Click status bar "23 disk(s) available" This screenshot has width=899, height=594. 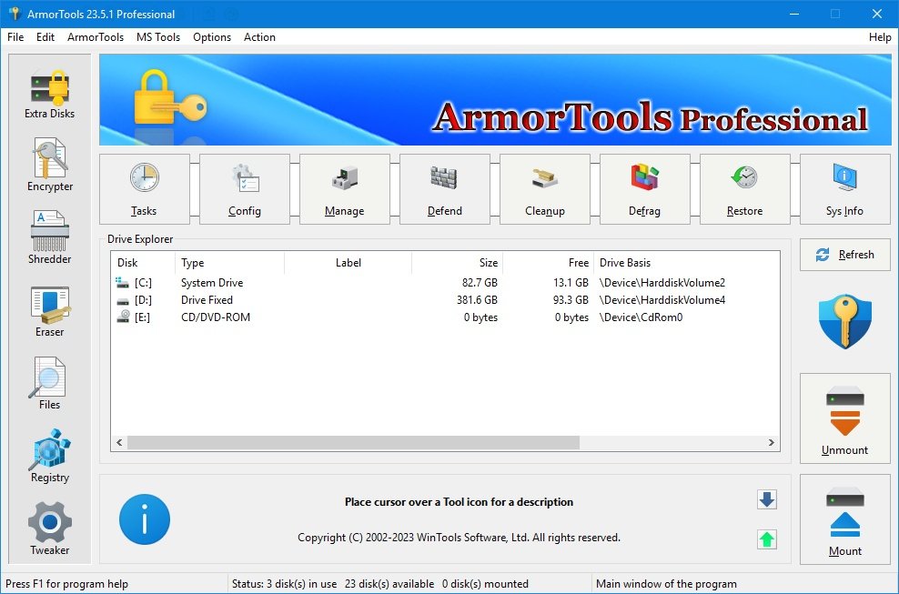[389, 584]
